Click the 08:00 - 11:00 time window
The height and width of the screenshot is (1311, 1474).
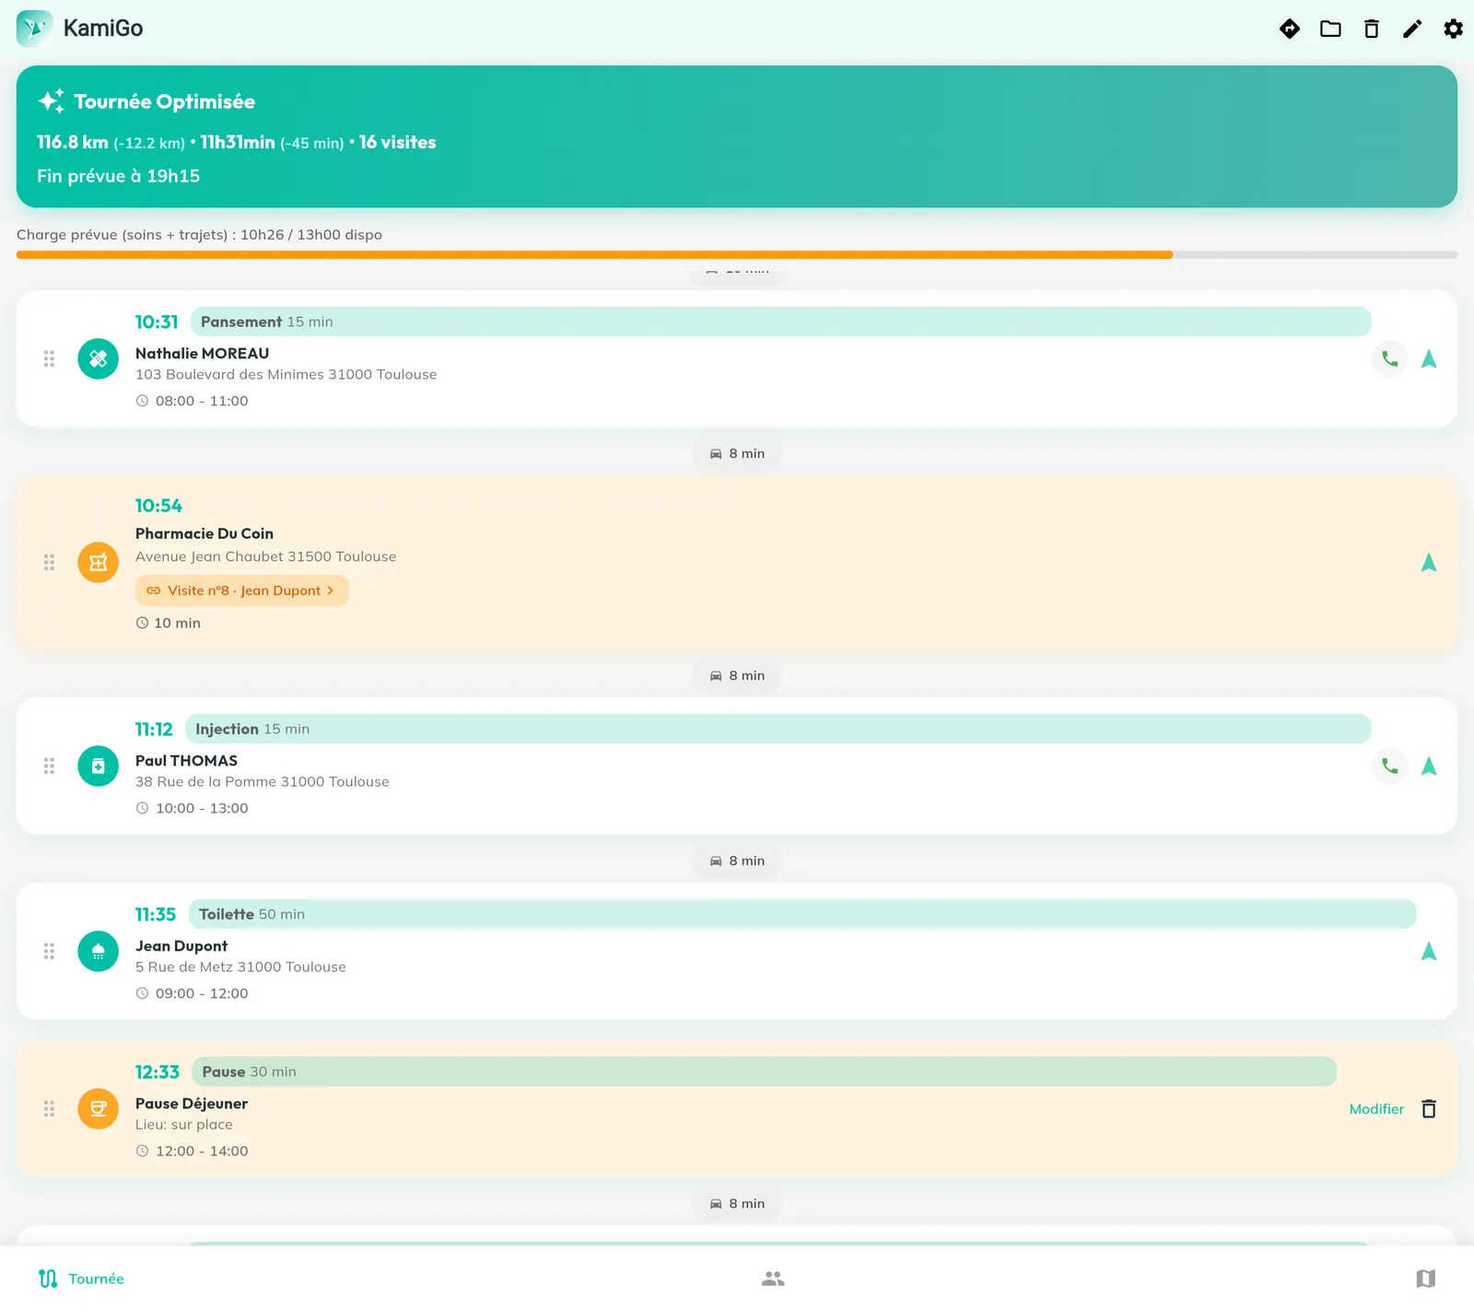click(202, 402)
